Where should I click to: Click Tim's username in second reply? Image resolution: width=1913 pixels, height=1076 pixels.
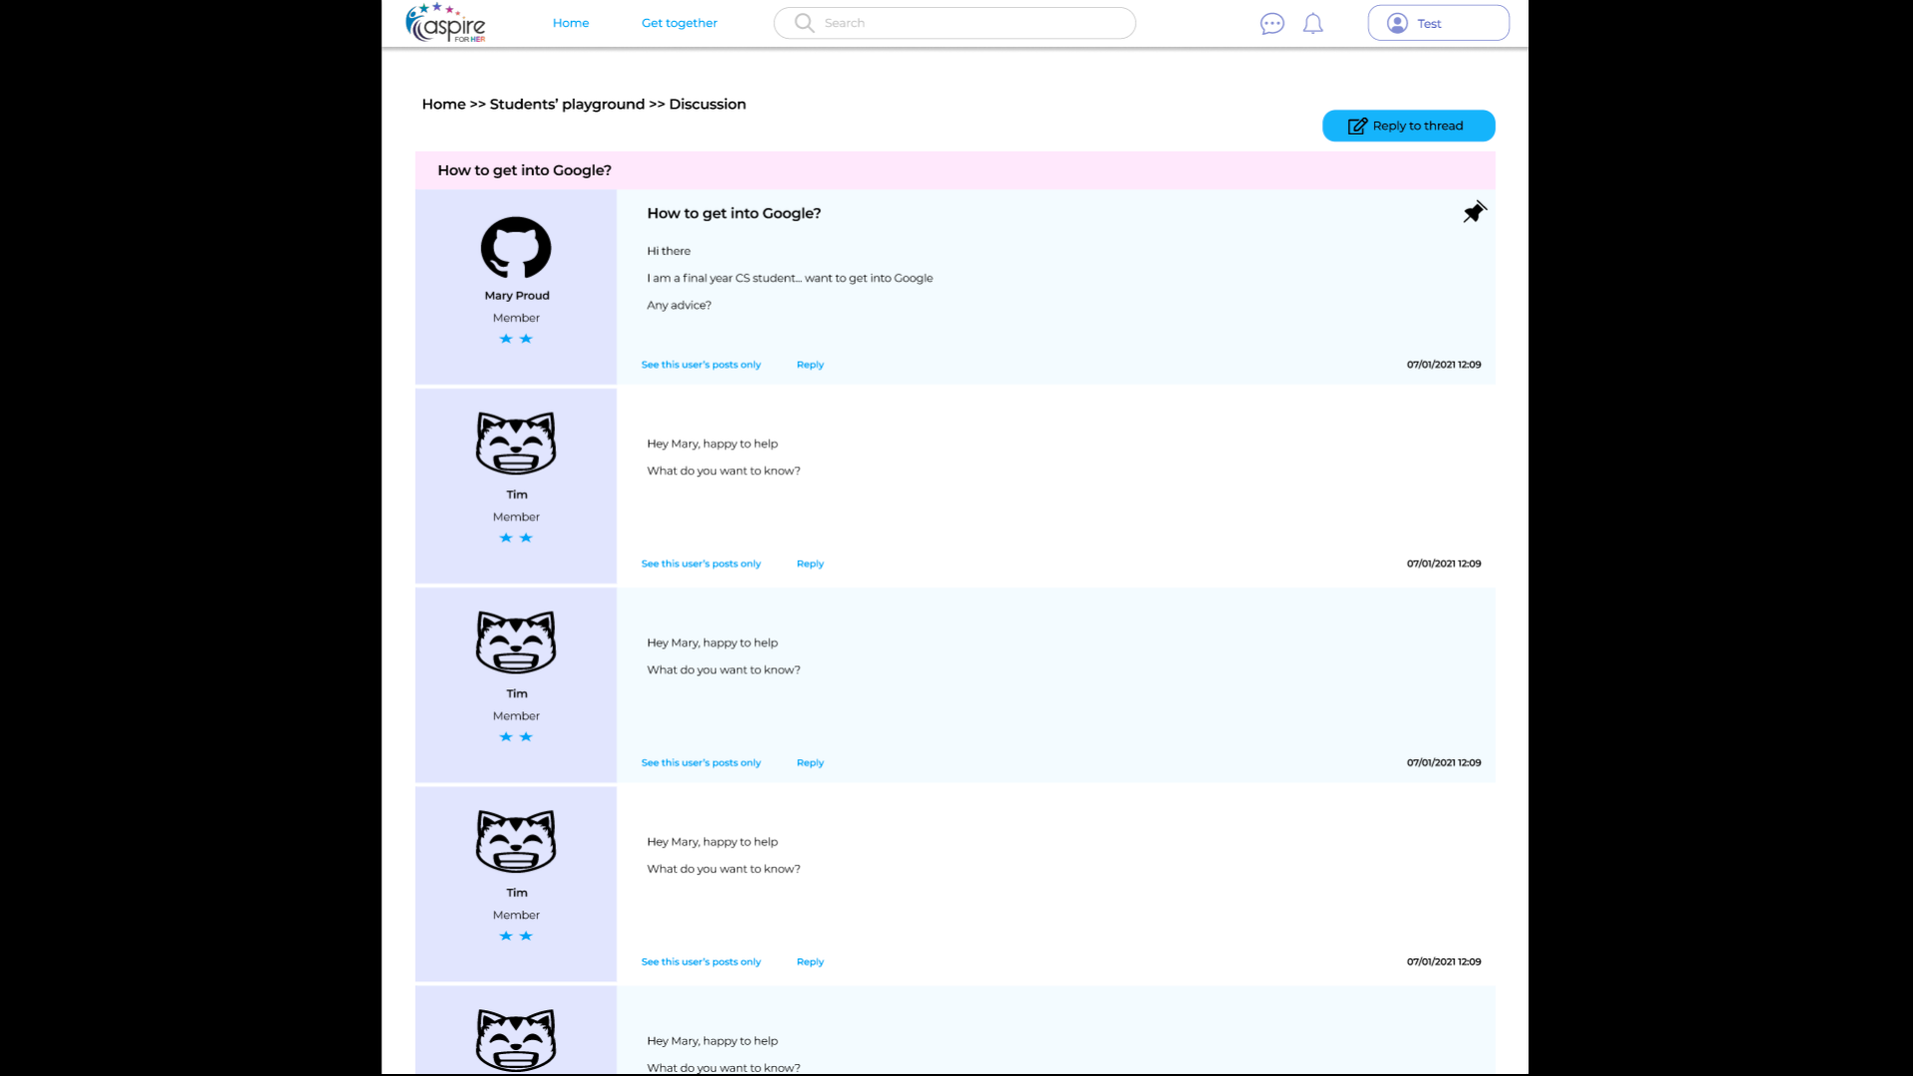pyautogui.click(x=516, y=694)
